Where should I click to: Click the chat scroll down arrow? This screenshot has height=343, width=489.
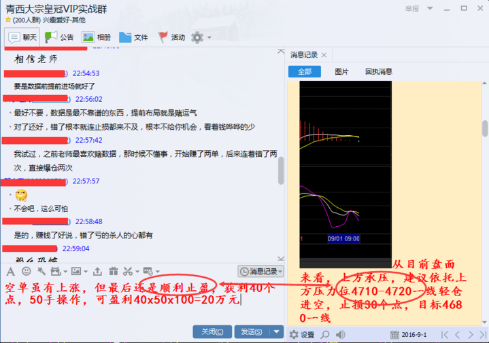point(281,259)
